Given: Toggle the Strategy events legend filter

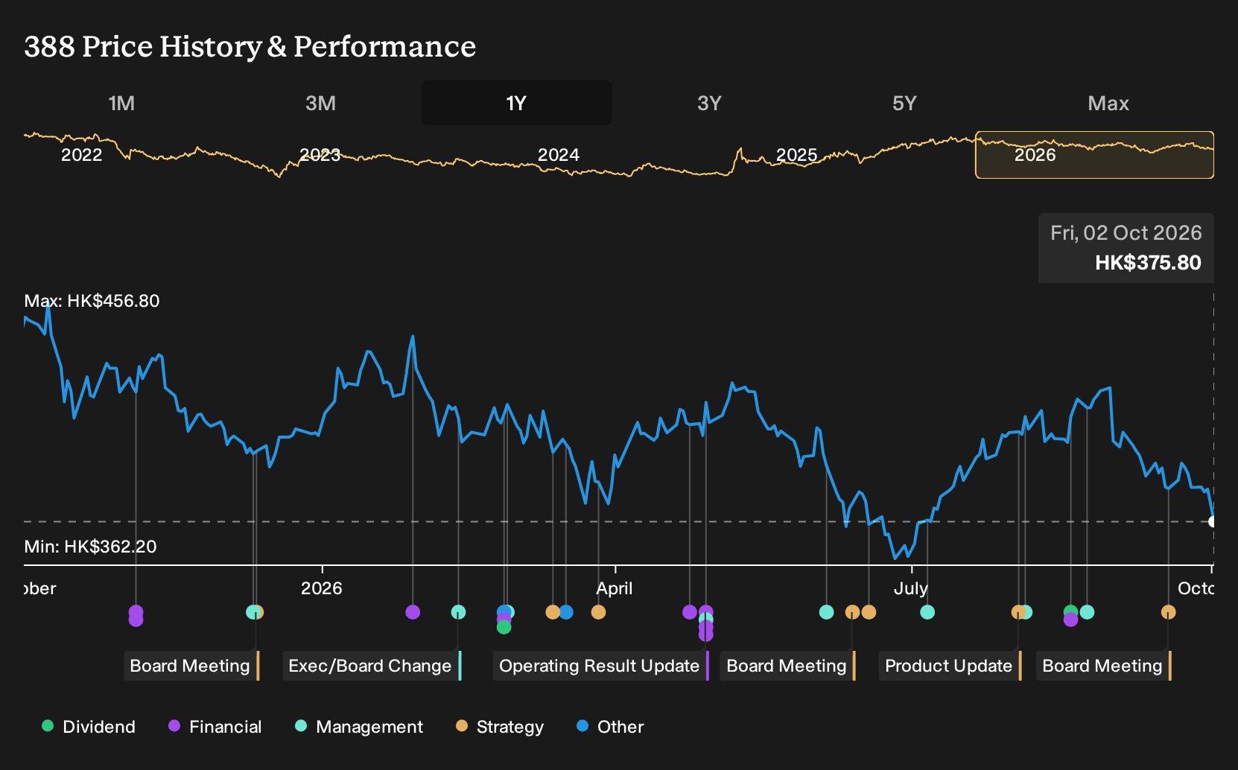Looking at the screenshot, I should [x=500, y=726].
